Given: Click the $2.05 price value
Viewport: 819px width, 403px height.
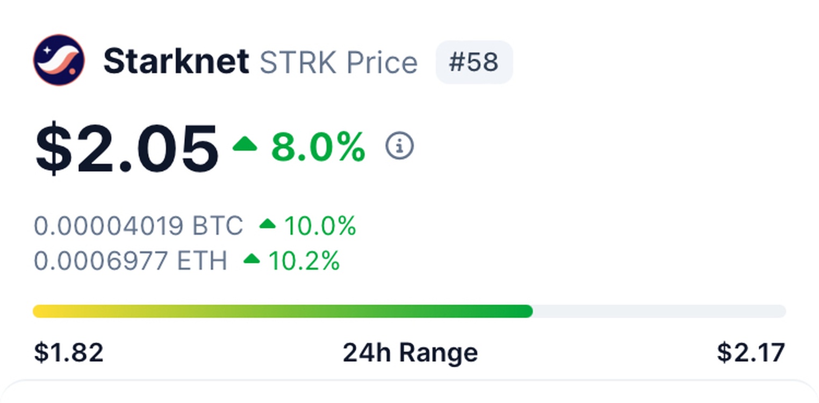Looking at the screenshot, I should pyautogui.click(x=127, y=148).
